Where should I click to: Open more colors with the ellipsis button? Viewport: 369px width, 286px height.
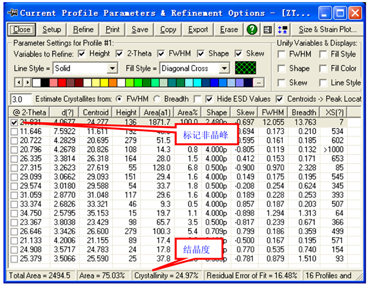(x=258, y=83)
